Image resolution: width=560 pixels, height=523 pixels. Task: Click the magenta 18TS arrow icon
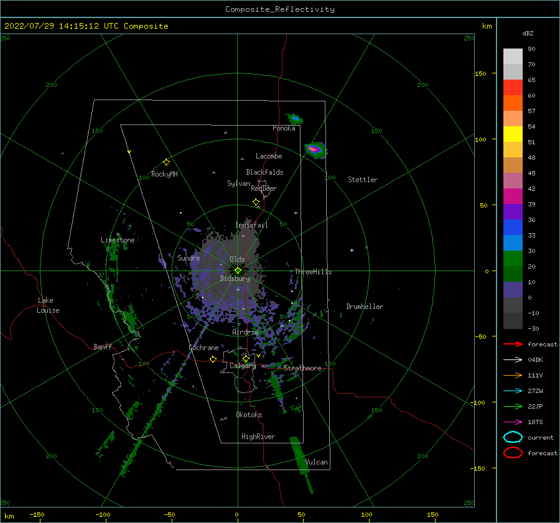[513, 422]
